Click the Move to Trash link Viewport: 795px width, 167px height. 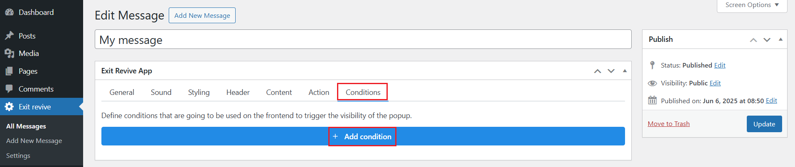[x=669, y=124]
